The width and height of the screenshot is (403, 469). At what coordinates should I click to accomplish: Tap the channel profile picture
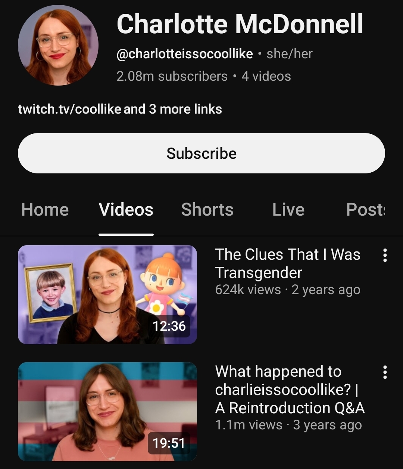[x=58, y=45]
